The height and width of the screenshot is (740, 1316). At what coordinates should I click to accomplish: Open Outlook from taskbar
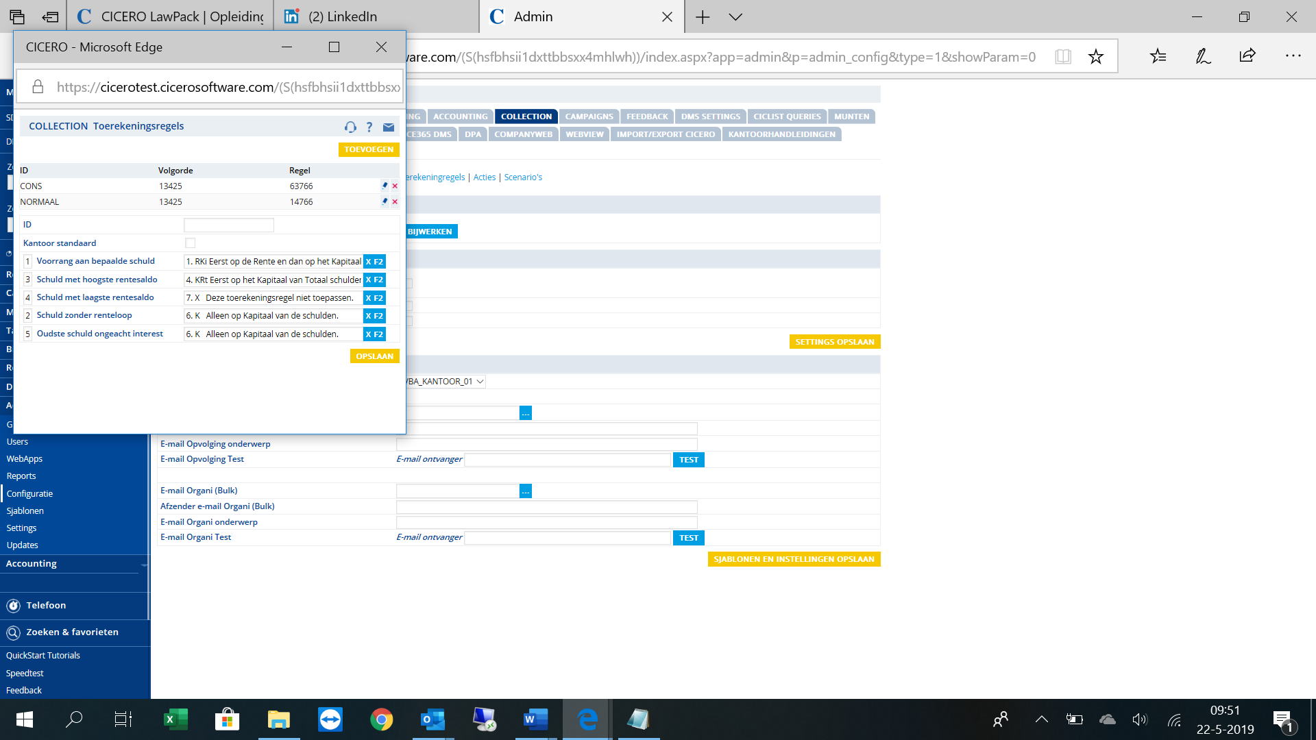coord(432,719)
